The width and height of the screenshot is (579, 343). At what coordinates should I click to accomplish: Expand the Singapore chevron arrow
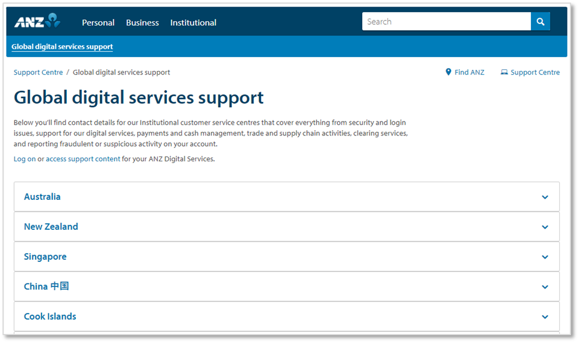point(545,257)
